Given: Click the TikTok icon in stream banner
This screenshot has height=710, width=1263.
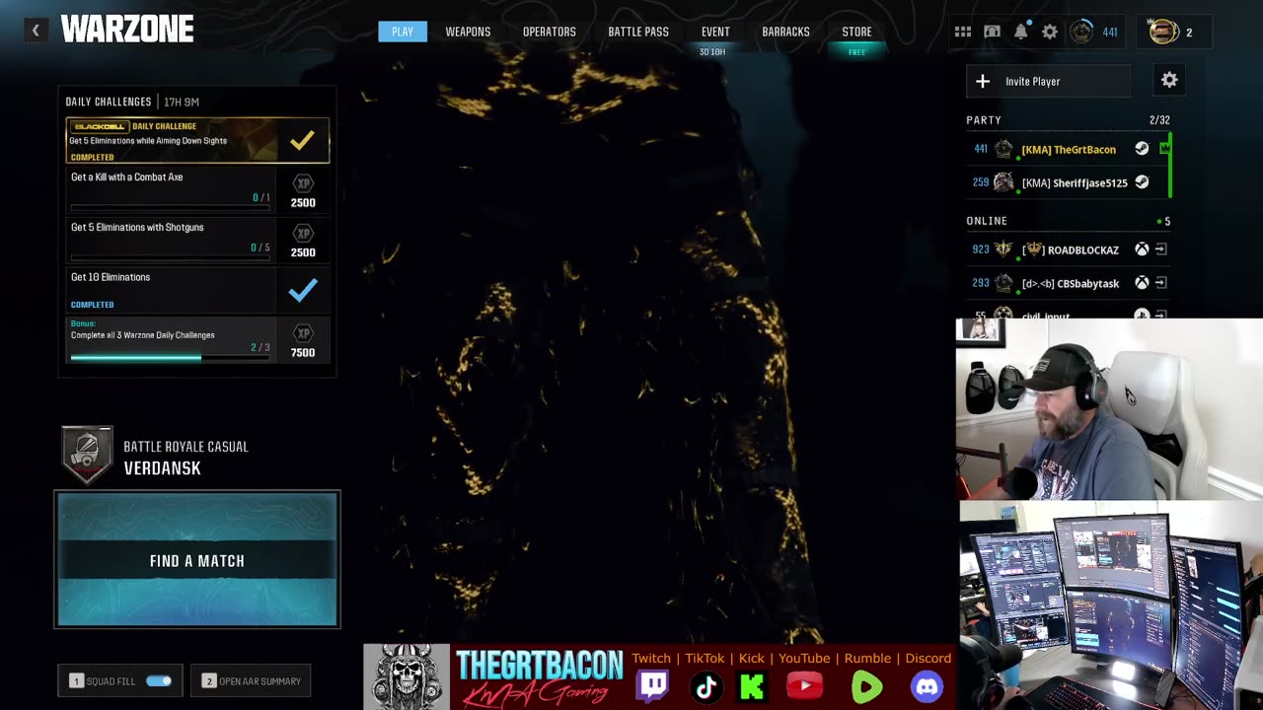Looking at the screenshot, I should [x=706, y=686].
